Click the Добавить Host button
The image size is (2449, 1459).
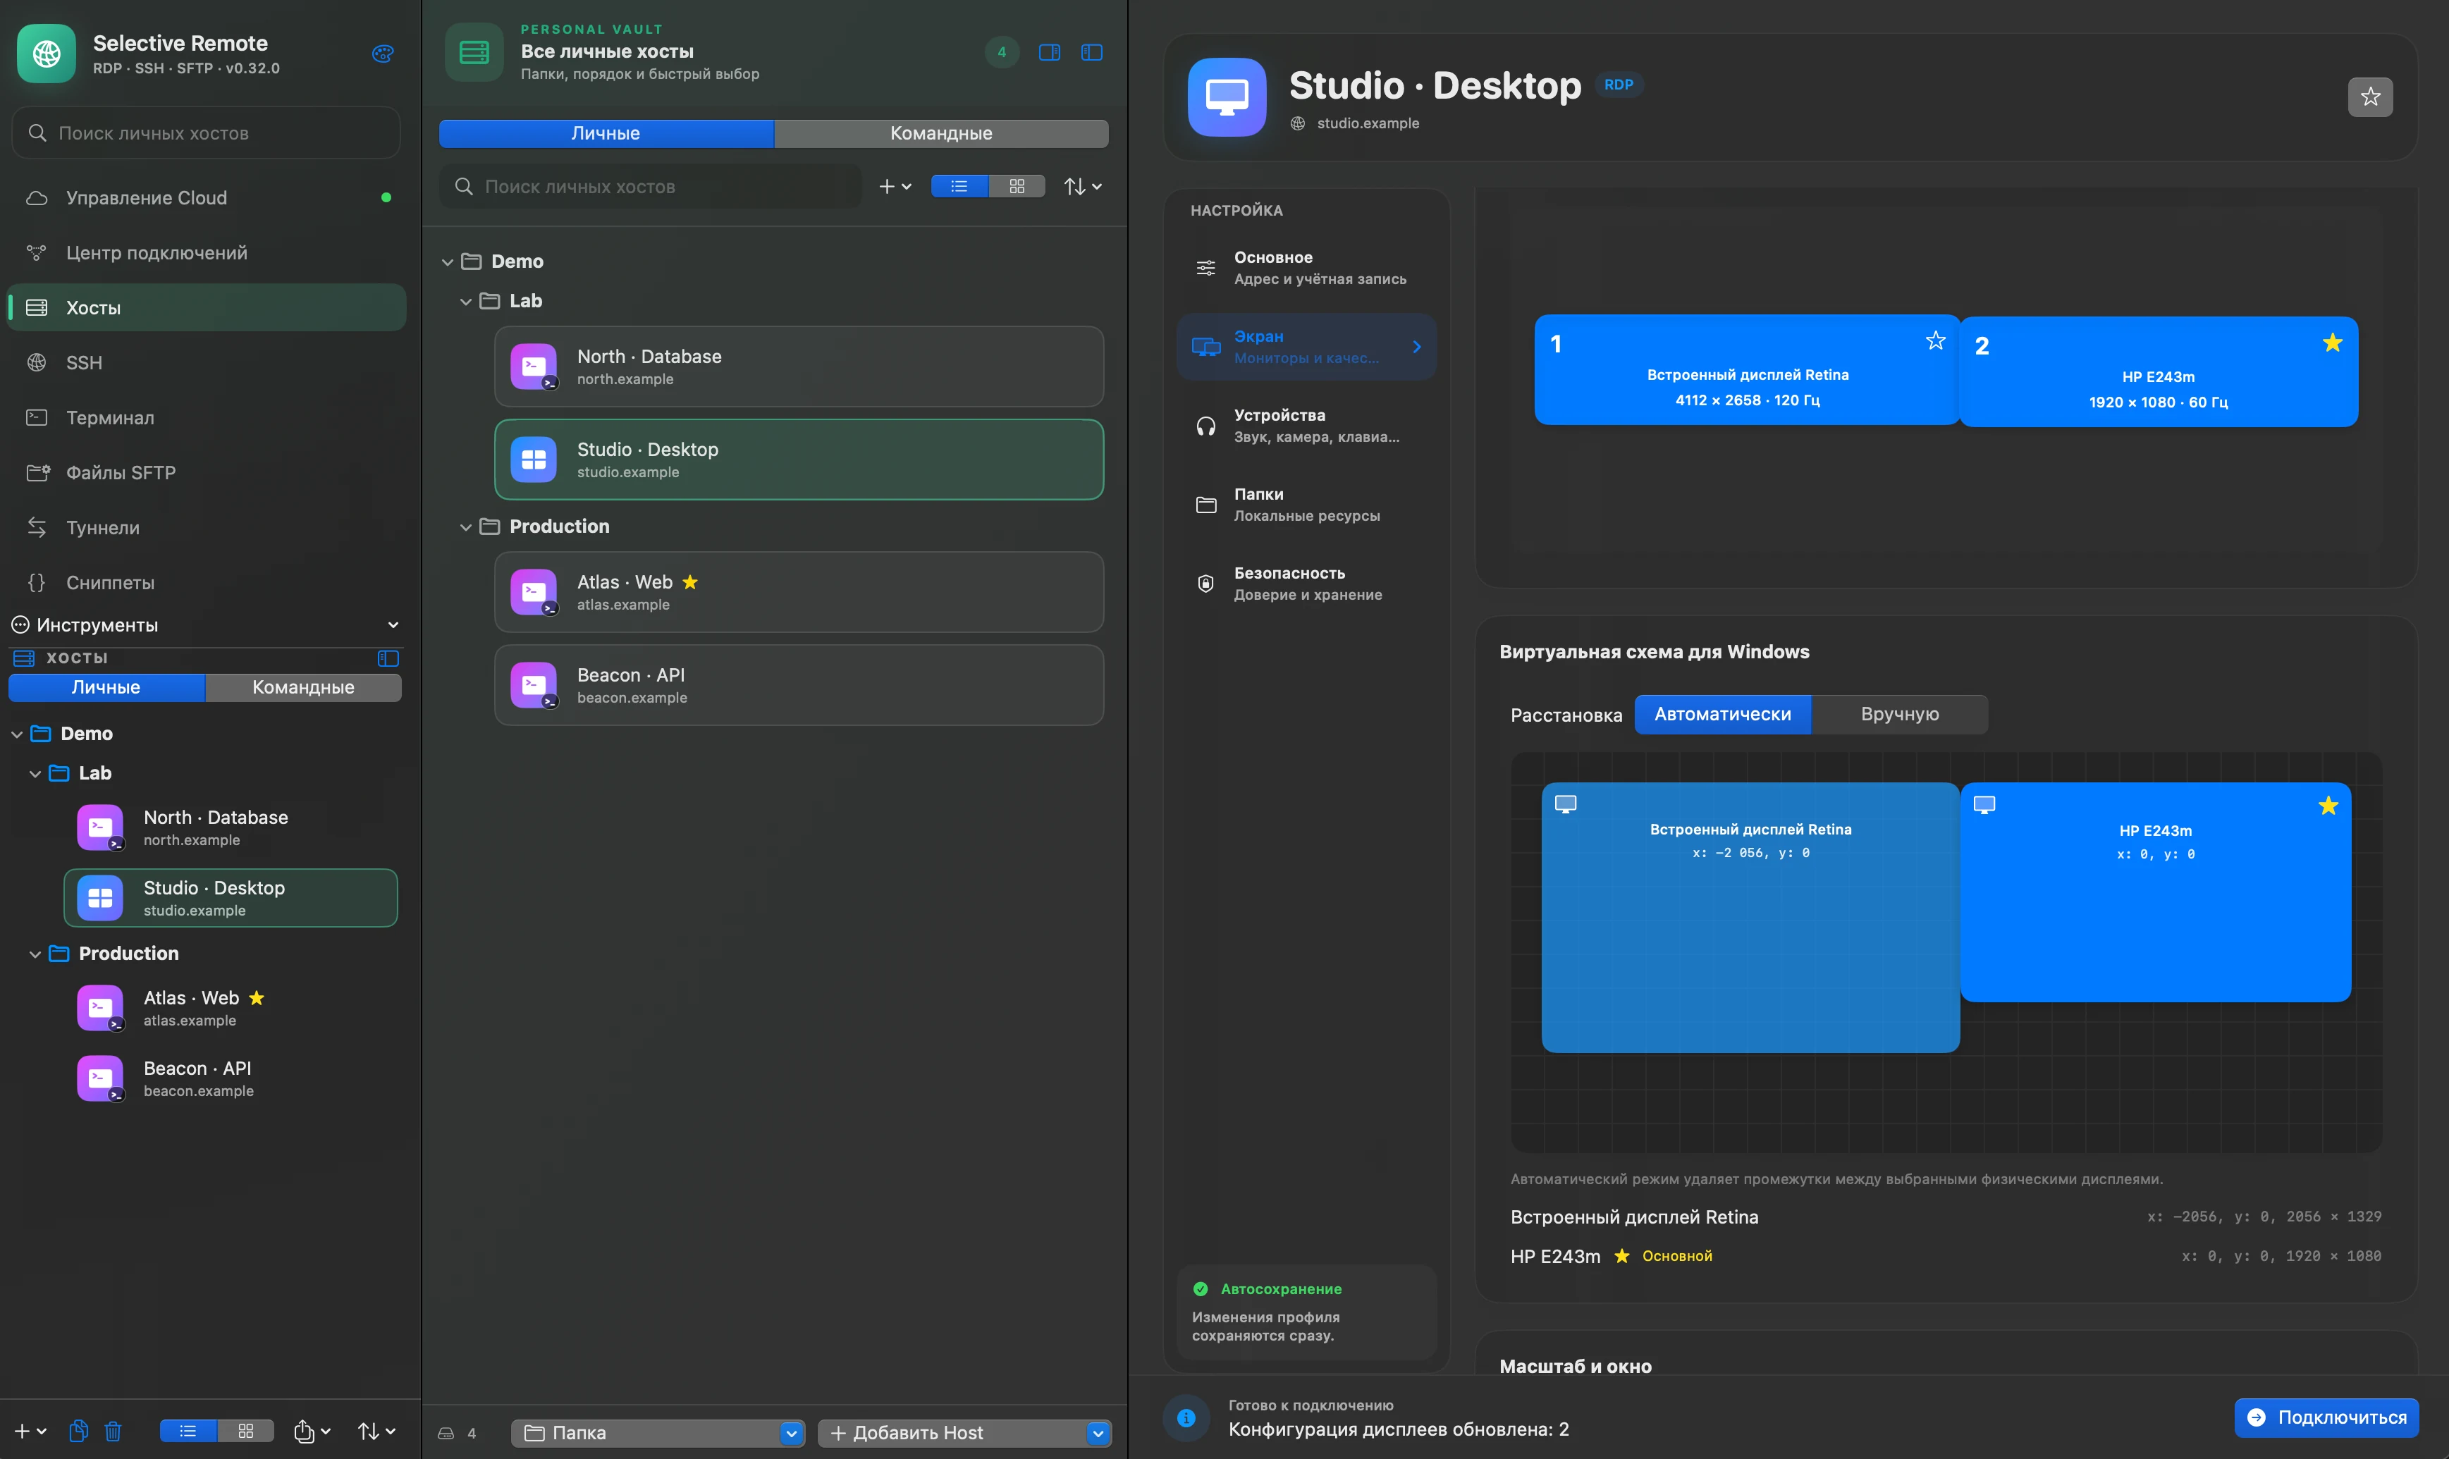pyautogui.click(x=964, y=1434)
